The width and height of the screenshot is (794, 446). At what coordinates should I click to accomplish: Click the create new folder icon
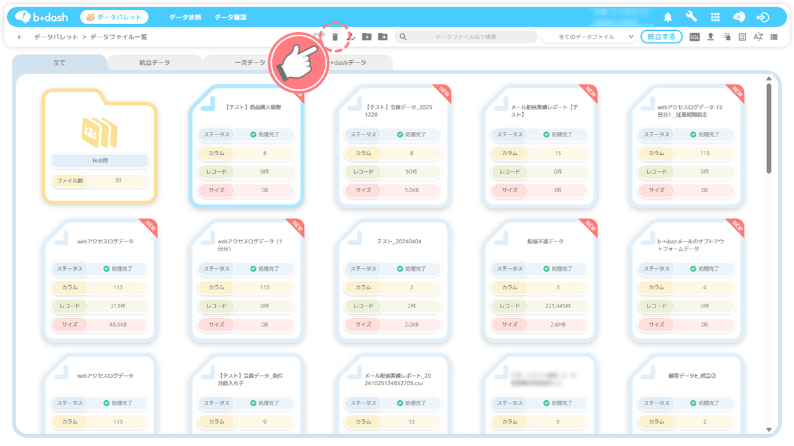383,37
